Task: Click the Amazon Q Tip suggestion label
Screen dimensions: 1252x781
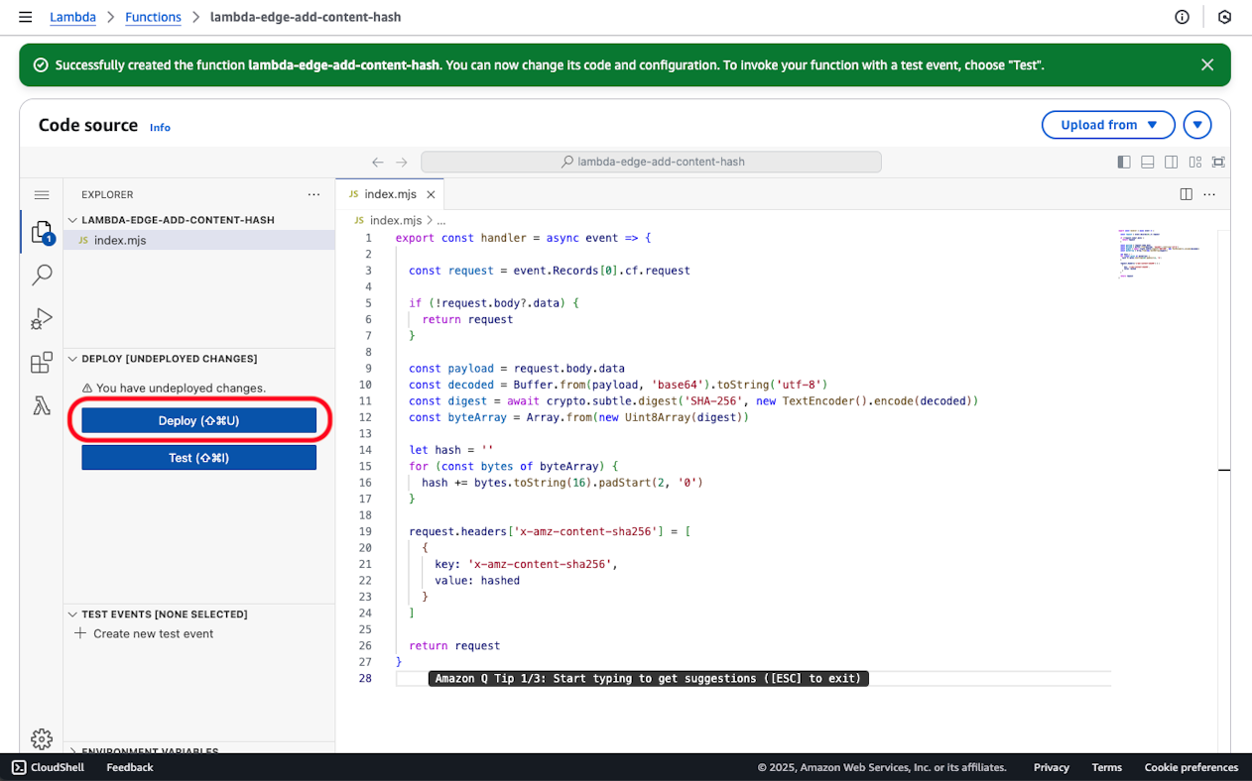Action: point(649,678)
